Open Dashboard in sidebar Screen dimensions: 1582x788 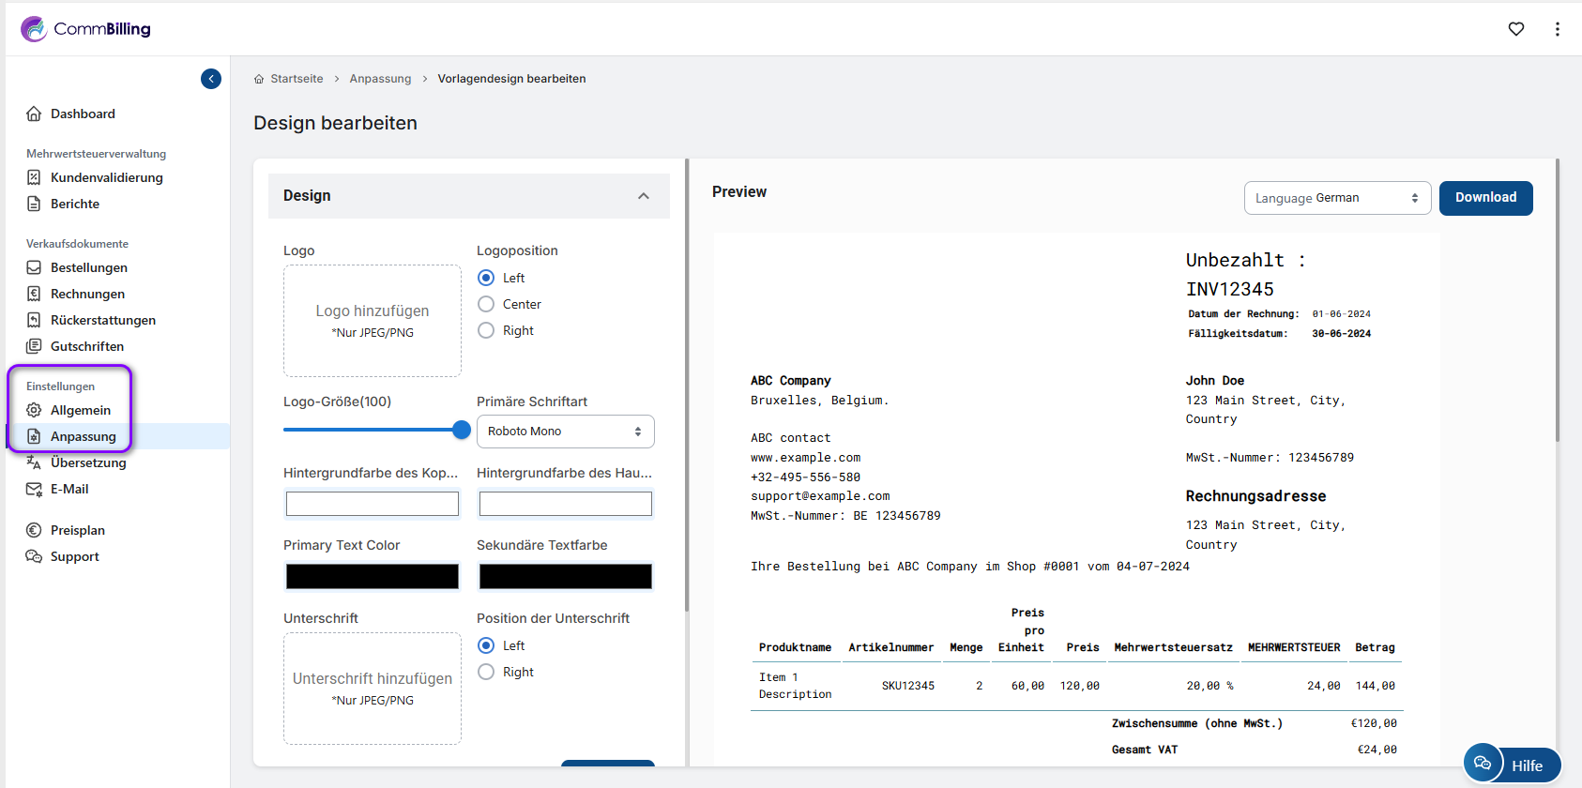coord(83,114)
